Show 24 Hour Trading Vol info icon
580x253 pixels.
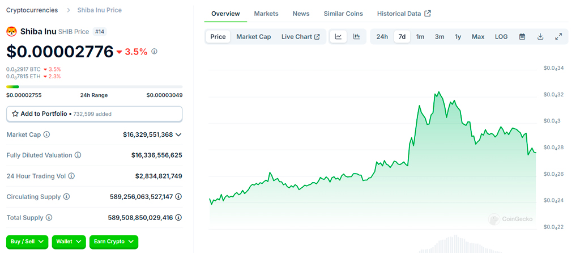pos(71,176)
